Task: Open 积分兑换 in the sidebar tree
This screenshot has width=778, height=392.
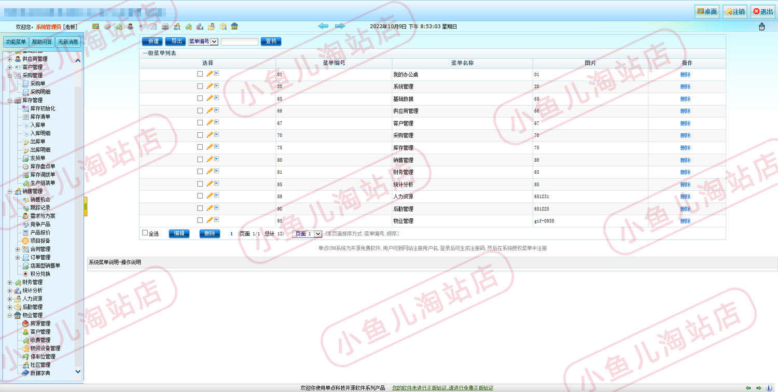Action: (x=40, y=274)
